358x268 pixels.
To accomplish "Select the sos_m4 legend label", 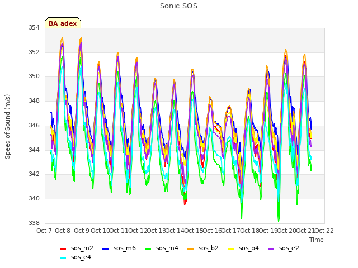I will click(167, 248).
